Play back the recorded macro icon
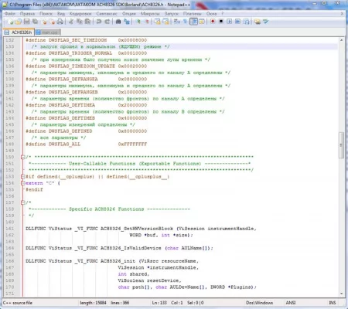Viewport: 348px width, 309px height. point(230,22)
